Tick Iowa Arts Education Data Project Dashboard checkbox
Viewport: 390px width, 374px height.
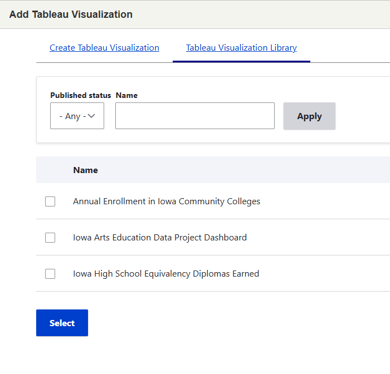(50, 238)
